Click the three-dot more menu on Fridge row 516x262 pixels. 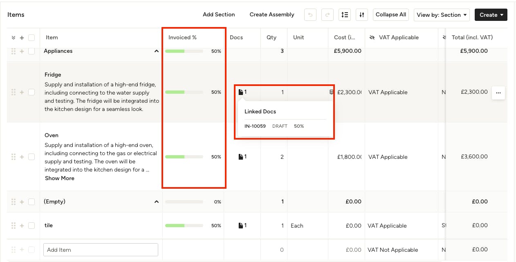(498, 93)
